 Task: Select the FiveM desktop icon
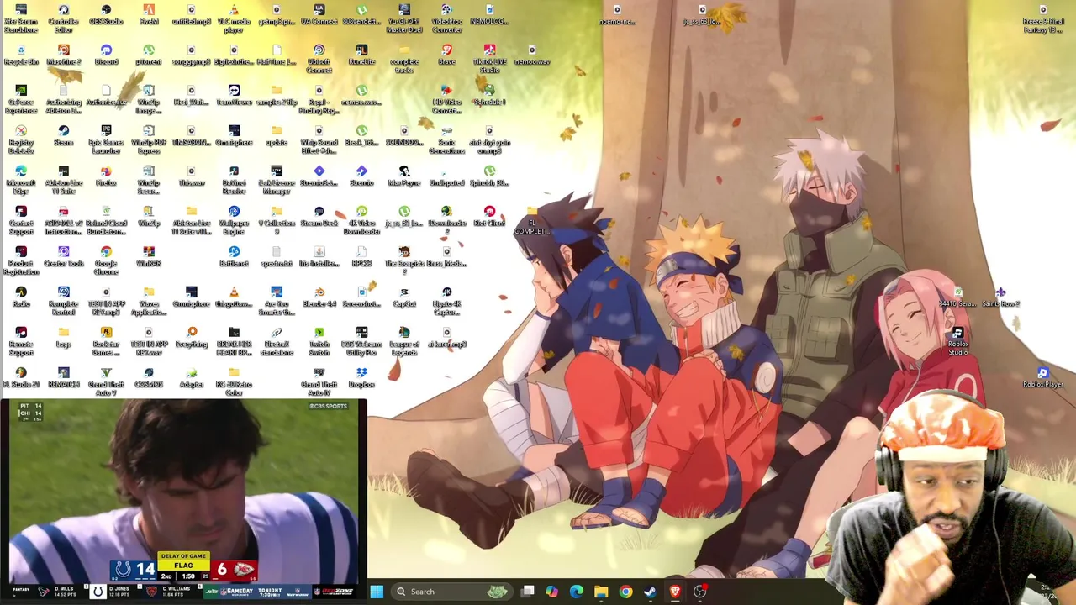[x=149, y=15]
